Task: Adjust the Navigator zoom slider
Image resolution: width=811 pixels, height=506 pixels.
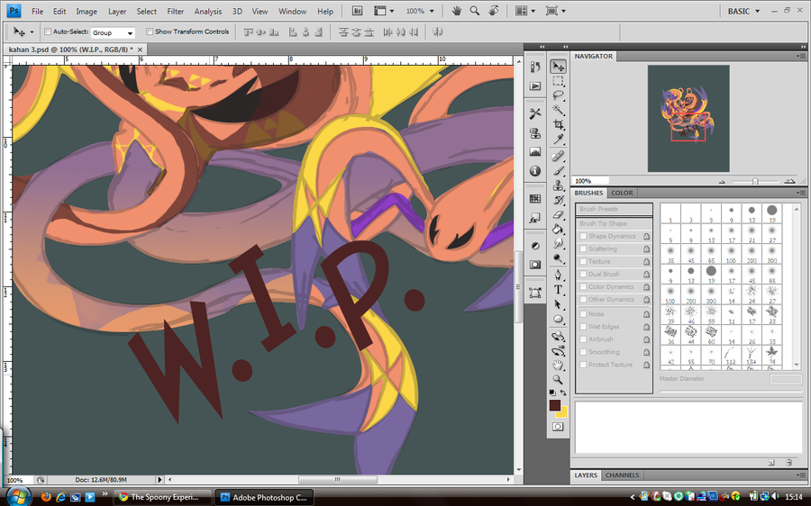Action: coord(754,181)
